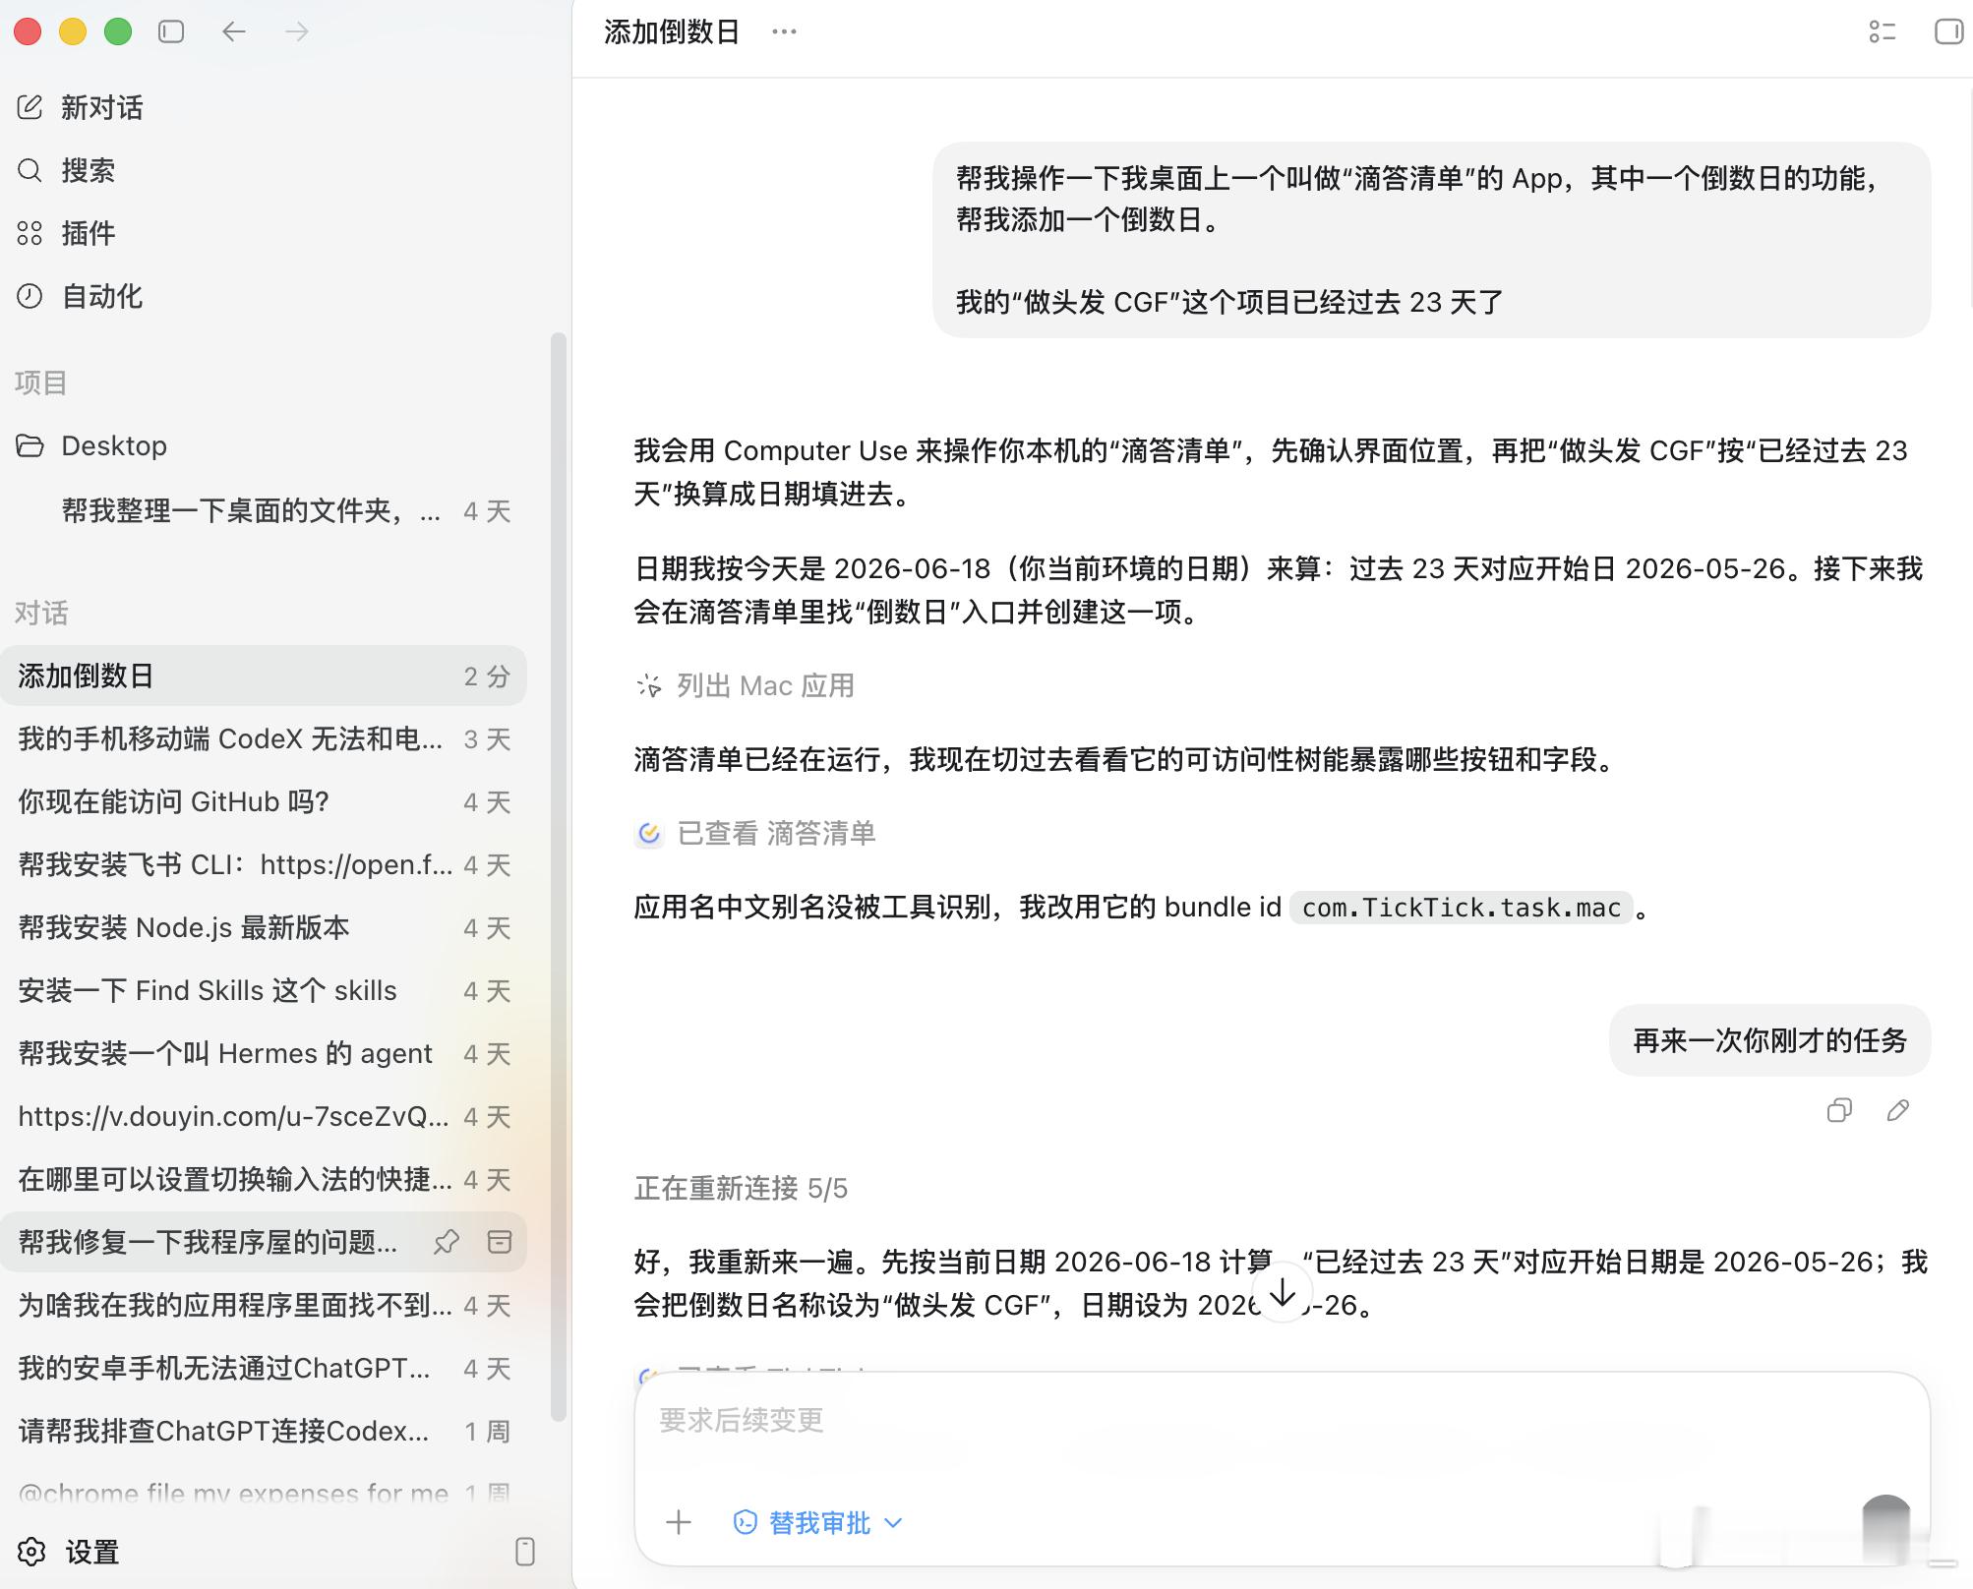Go forward with the right arrow

pos(297,31)
